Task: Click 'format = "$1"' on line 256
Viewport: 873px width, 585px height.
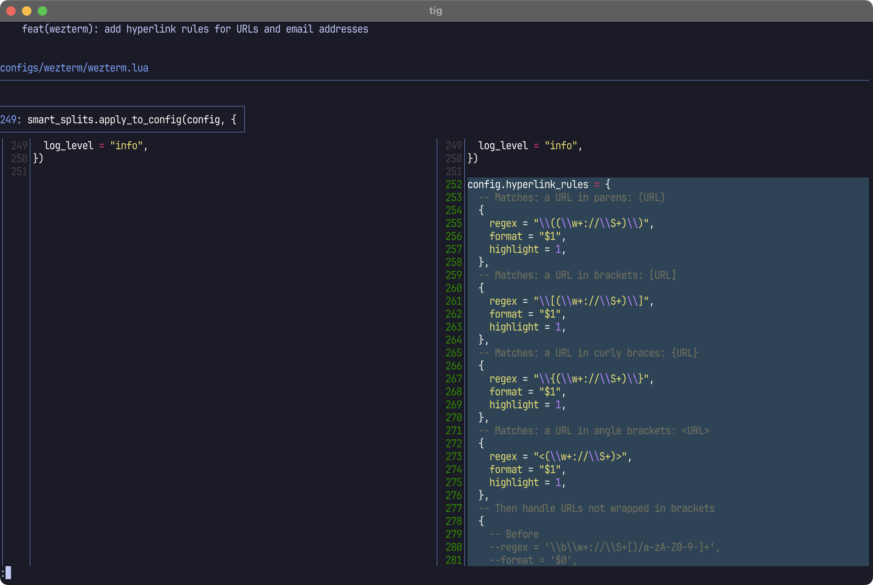Action: point(527,236)
